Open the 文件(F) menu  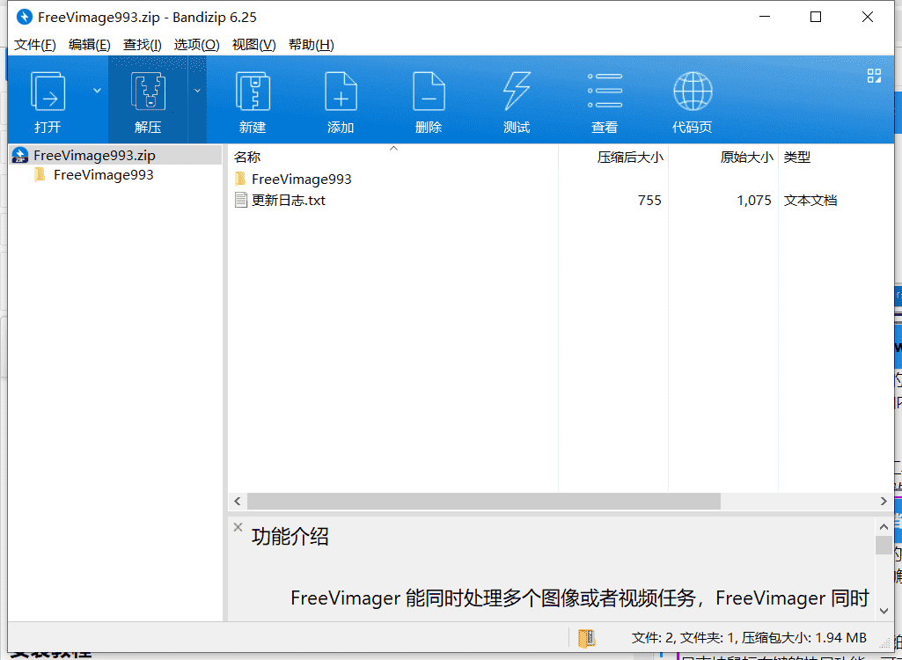coord(35,45)
